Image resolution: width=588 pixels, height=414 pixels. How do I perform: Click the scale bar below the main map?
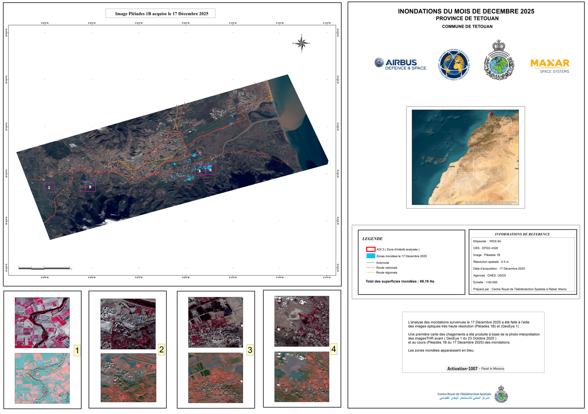[x=45, y=268]
